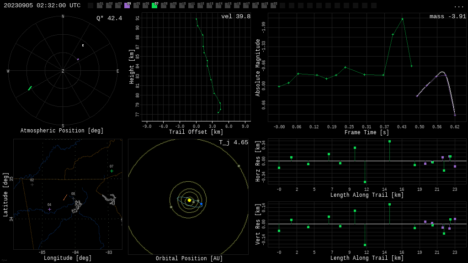Image resolution: width=468 pixels, height=263 pixels.
Task: Click the magnitude peak point near 0.43 s
Action: coord(402,19)
